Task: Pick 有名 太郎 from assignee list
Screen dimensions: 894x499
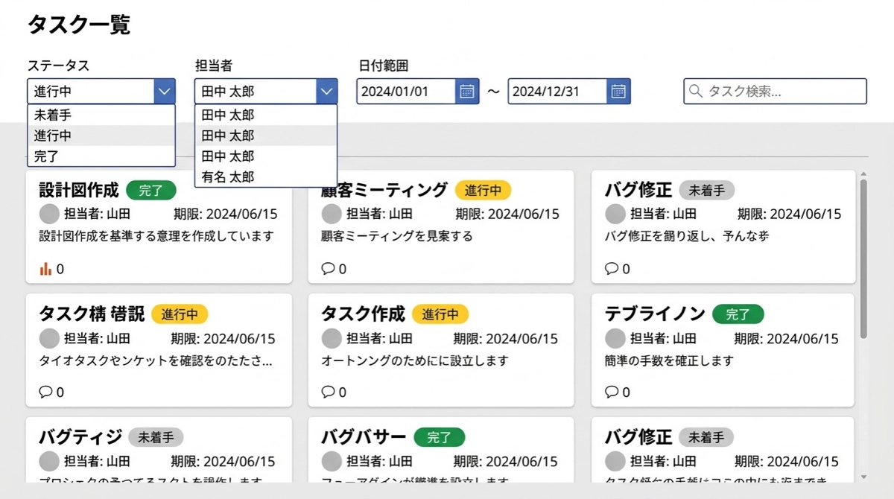Action: tap(228, 177)
